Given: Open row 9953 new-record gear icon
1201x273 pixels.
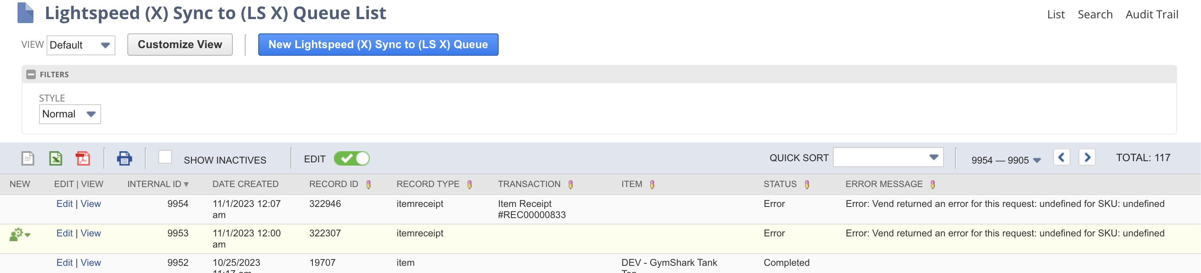Looking at the screenshot, I should [19, 234].
